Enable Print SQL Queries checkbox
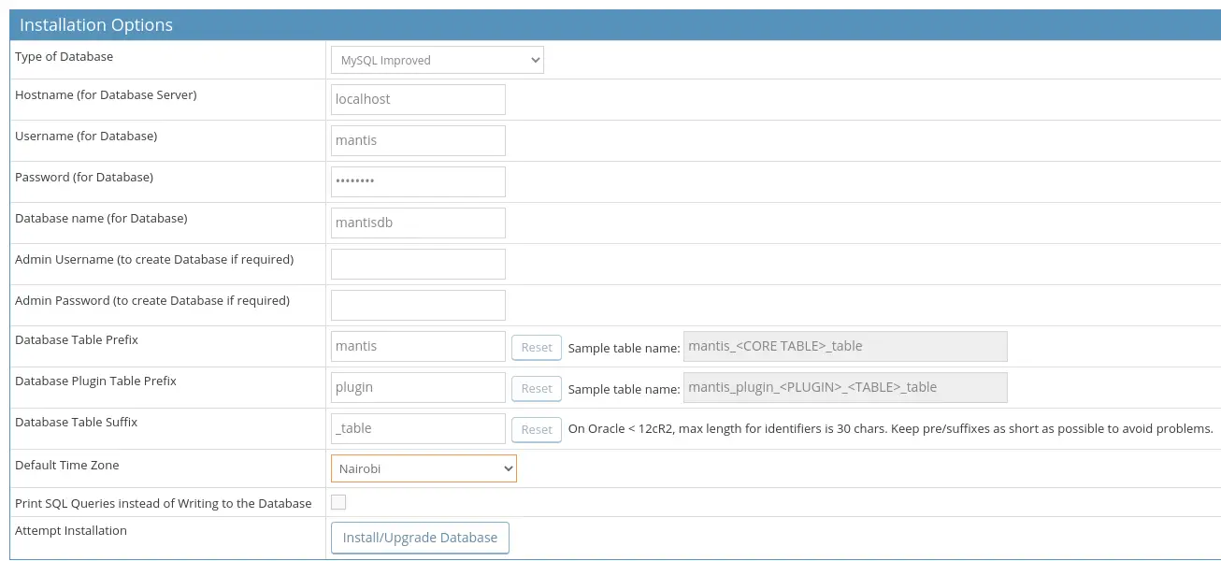This screenshot has width=1221, height=561. tap(338, 502)
